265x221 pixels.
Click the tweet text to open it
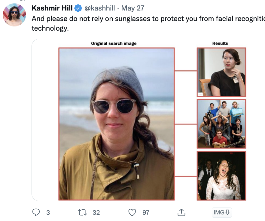[120, 19]
